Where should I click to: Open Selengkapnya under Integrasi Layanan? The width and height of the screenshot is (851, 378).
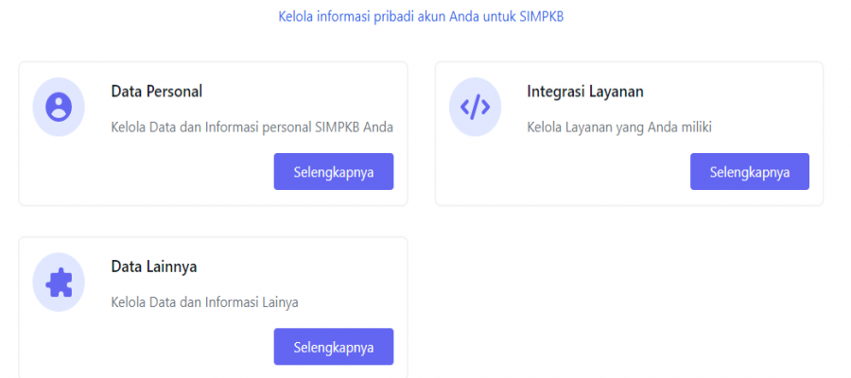tap(750, 171)
